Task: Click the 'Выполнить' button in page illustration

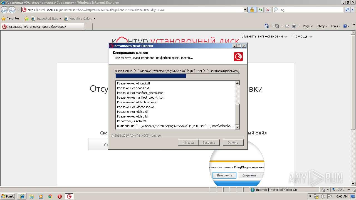Action: (224, 176)
